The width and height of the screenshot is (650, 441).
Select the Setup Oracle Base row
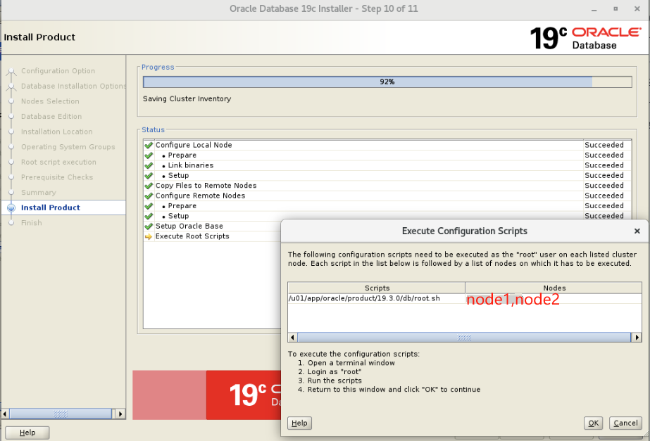click(x=212, y=226)
